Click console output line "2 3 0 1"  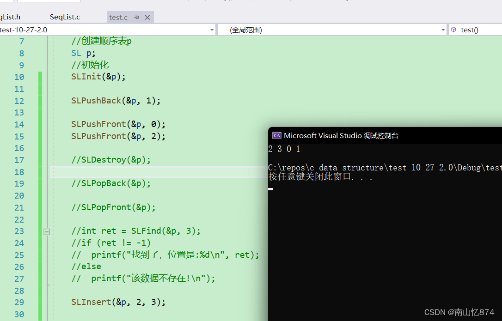tap(284, 149)
